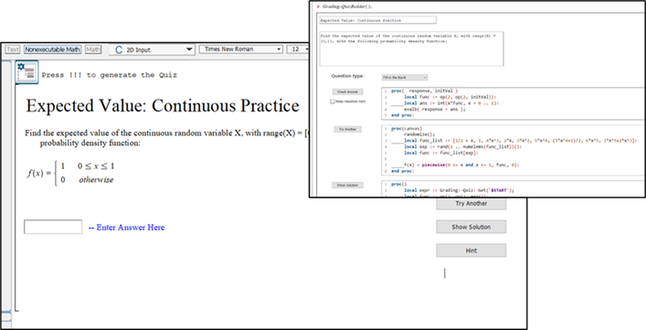This screenshot has width=646, height=330.
Task: Click the question description text area
Action: (x=411, y=48)
